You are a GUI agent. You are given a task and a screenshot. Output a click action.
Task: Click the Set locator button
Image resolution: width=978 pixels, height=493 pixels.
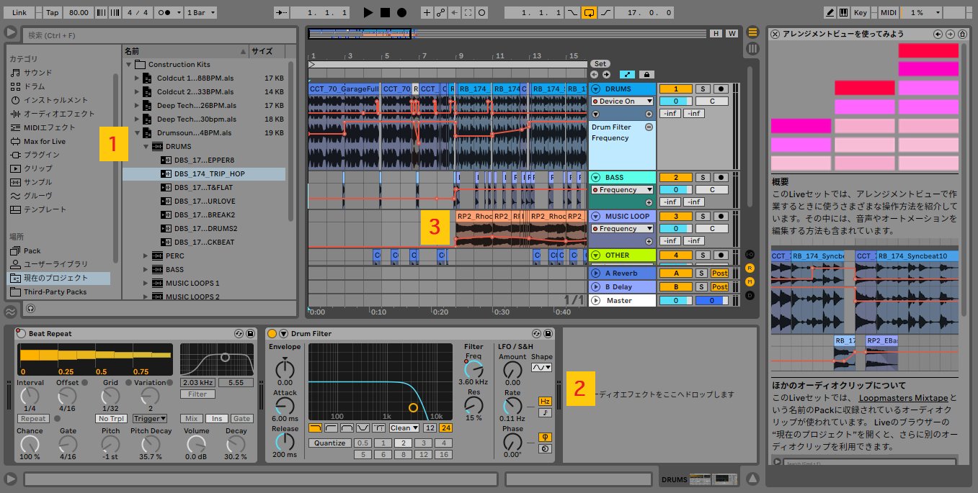point(600,64)
